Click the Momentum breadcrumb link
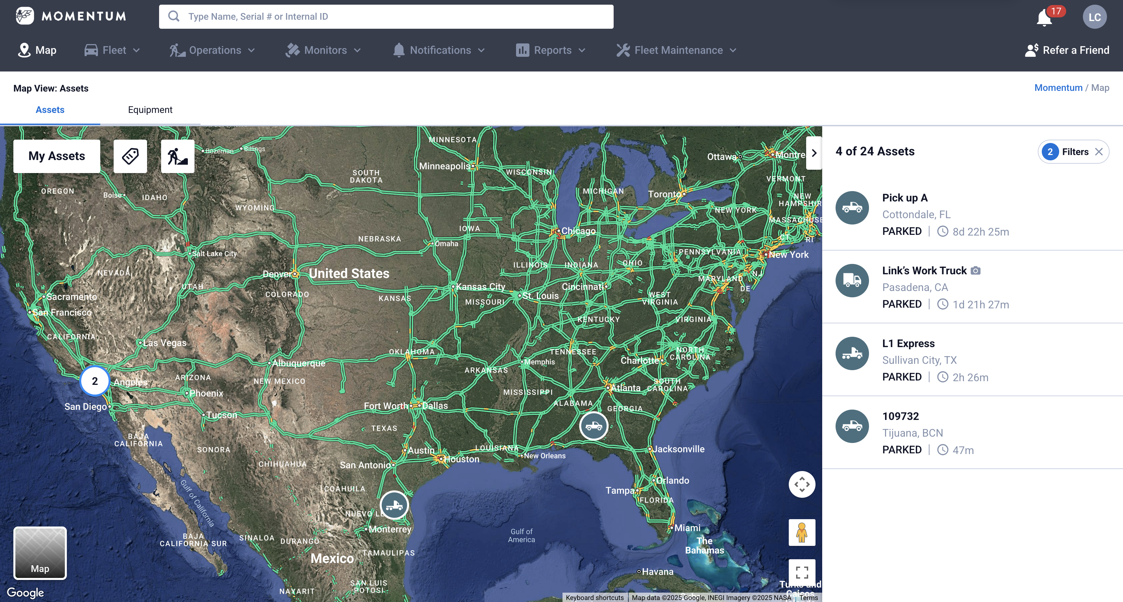This screenshot has width=1123, height=602. coord(1058,88)
